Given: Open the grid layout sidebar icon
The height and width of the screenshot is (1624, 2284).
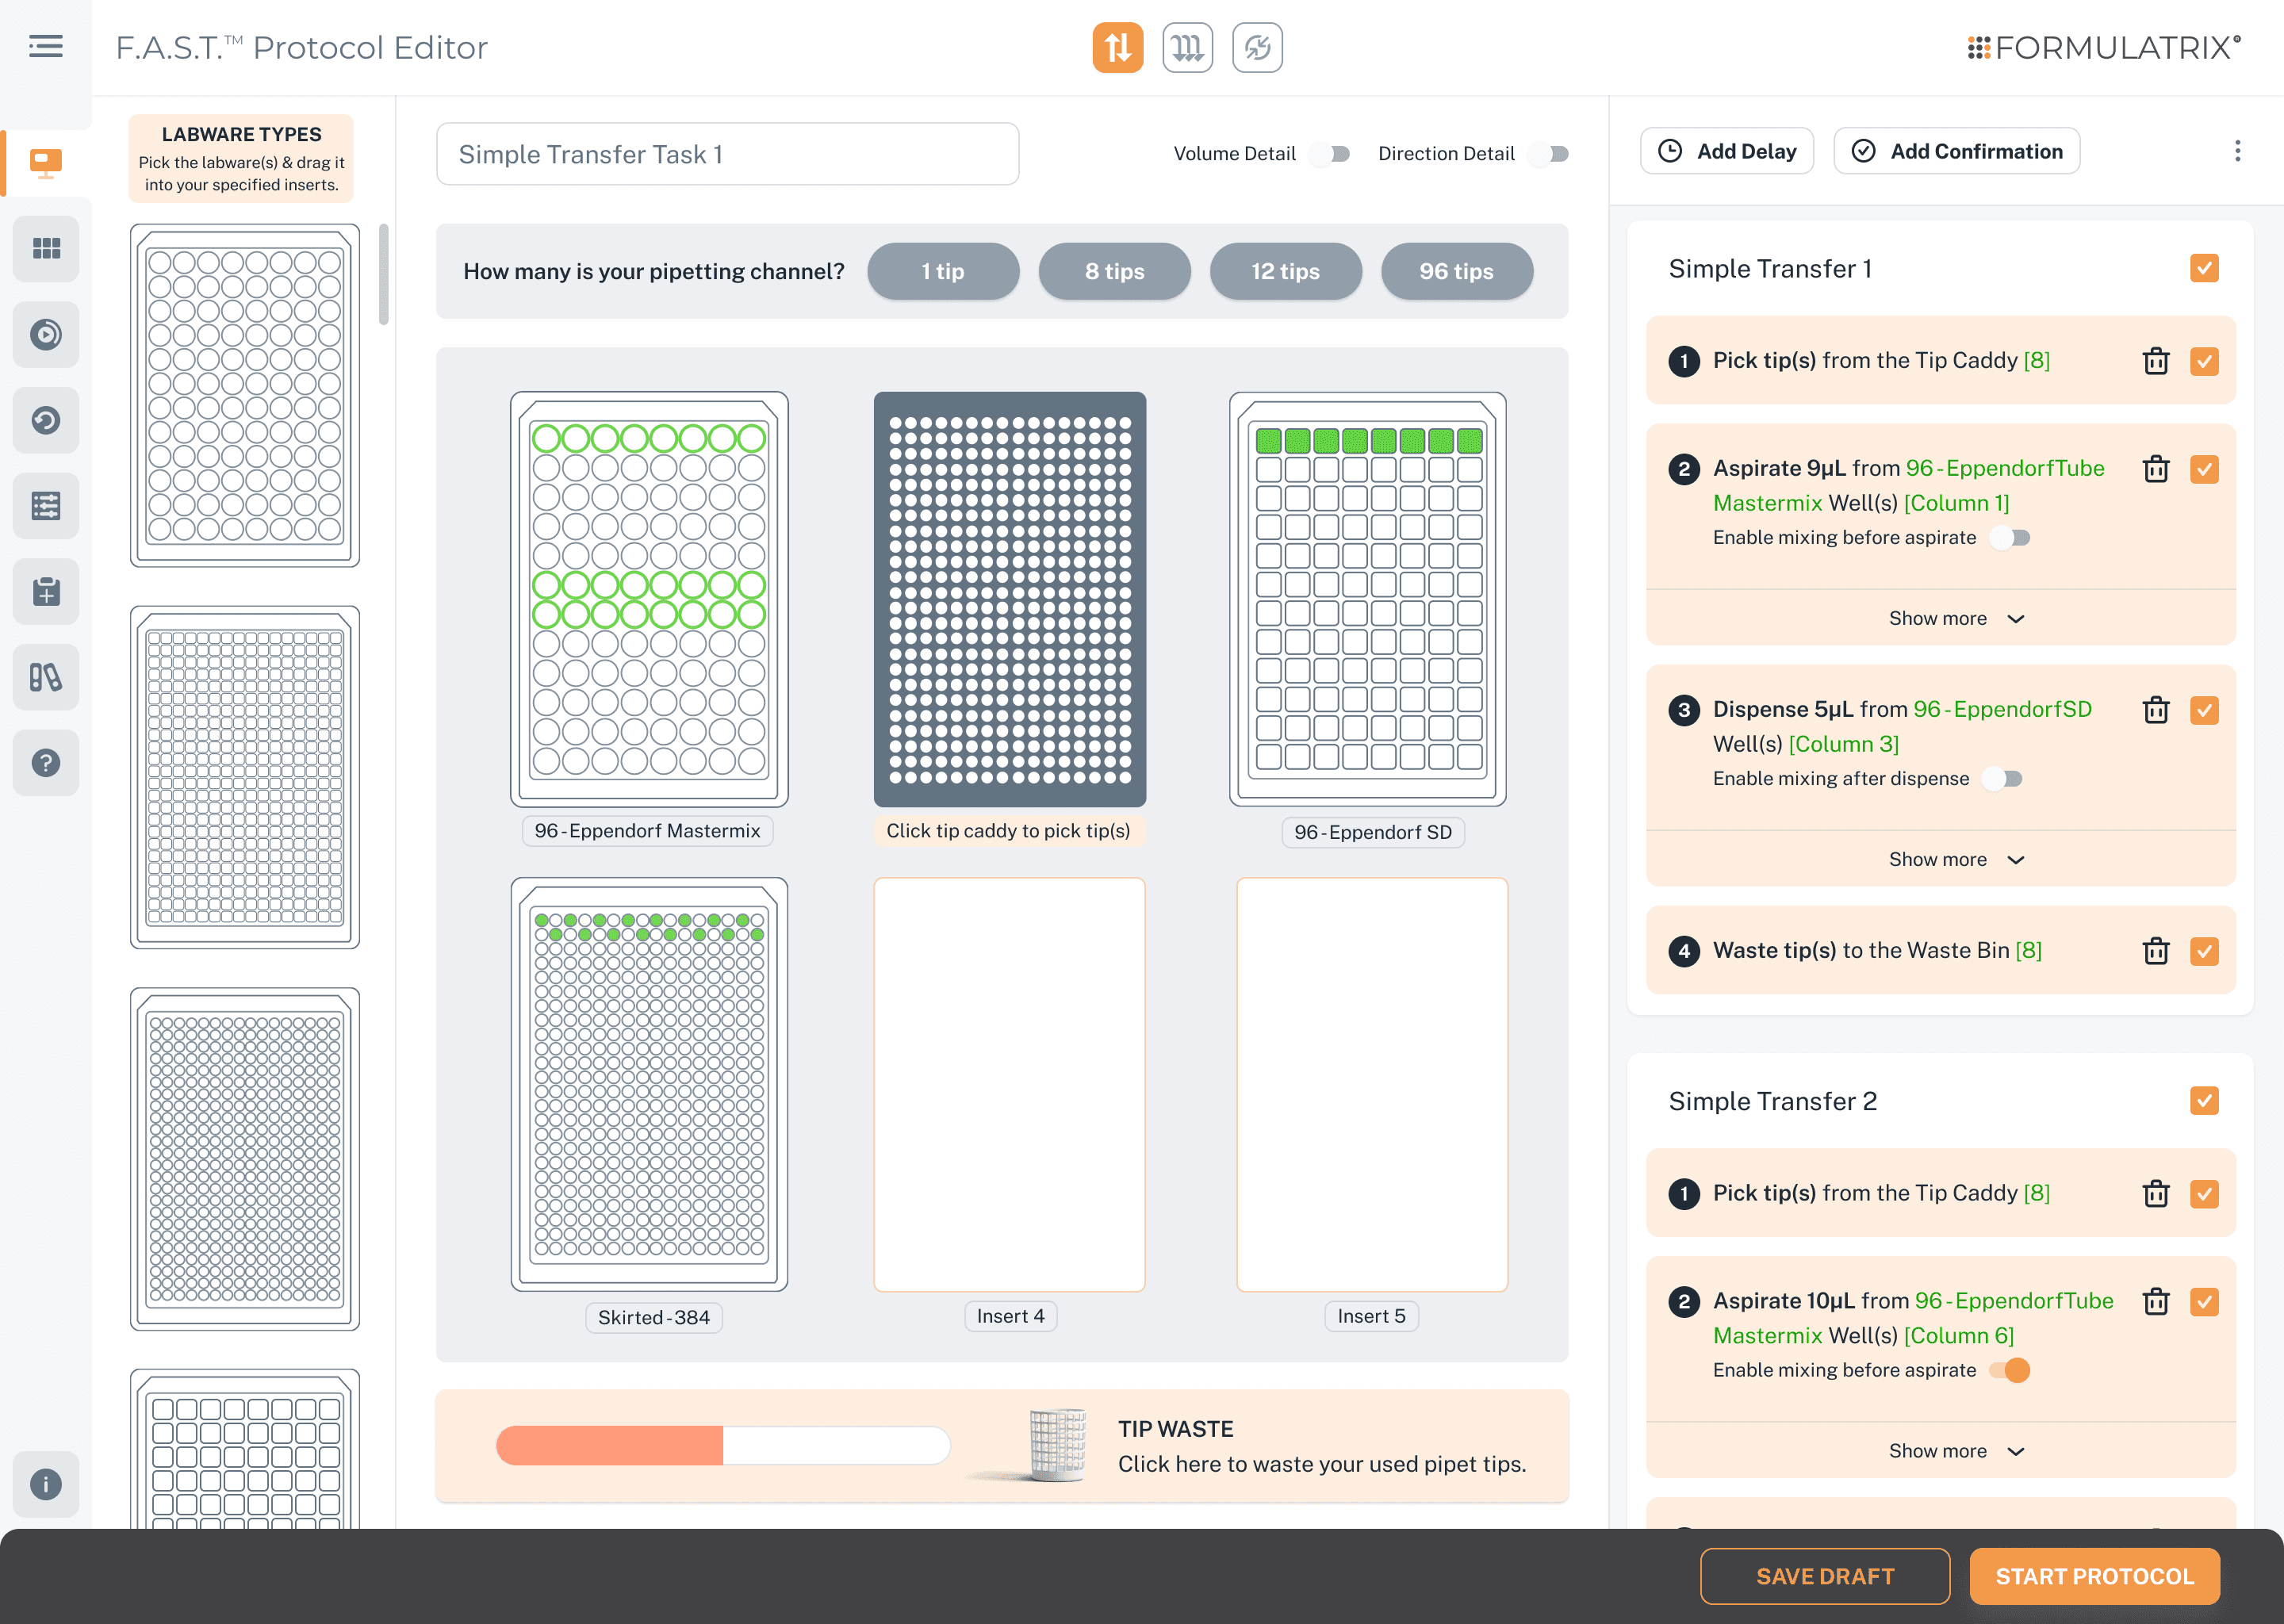Looking at the screenshot, I should (x=46, y=248).
